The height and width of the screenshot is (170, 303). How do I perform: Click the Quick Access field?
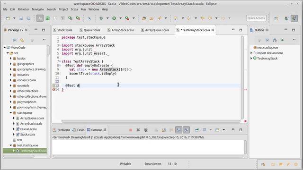tap(256, 18)
